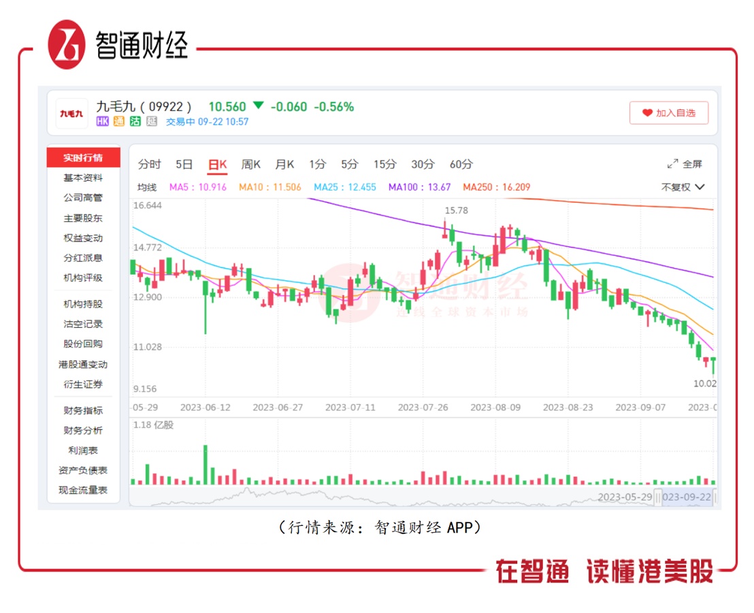Click the date range slider left handle
Image resolution: width=754 pixels, height=613 pixels.
coord(658,497)
